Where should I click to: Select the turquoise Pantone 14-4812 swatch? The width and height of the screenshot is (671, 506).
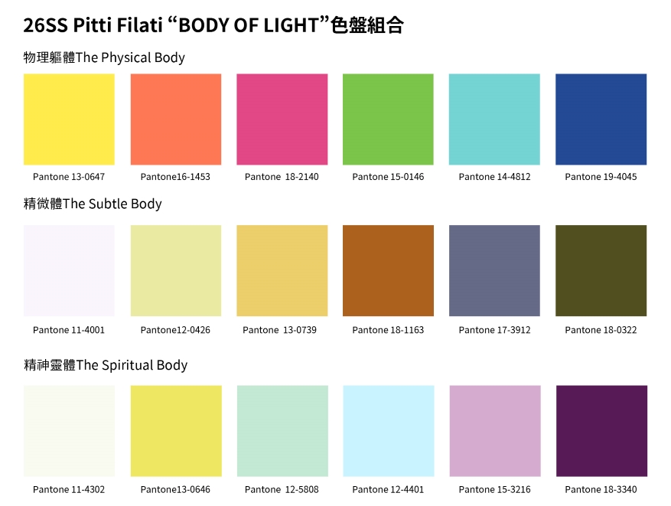pyautogui.click(x=494, y=119)
